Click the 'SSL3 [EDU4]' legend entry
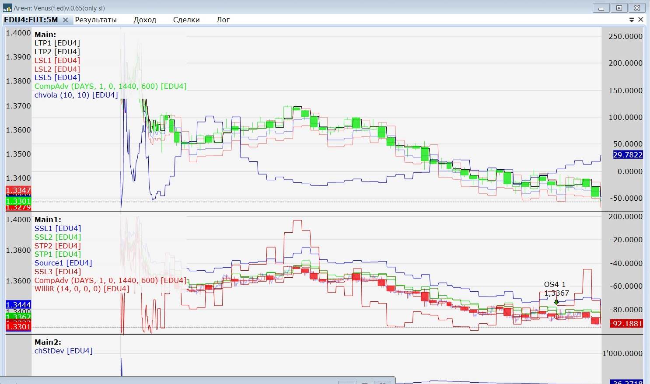This screenshot has width=650, height=384. coord(58,272)
